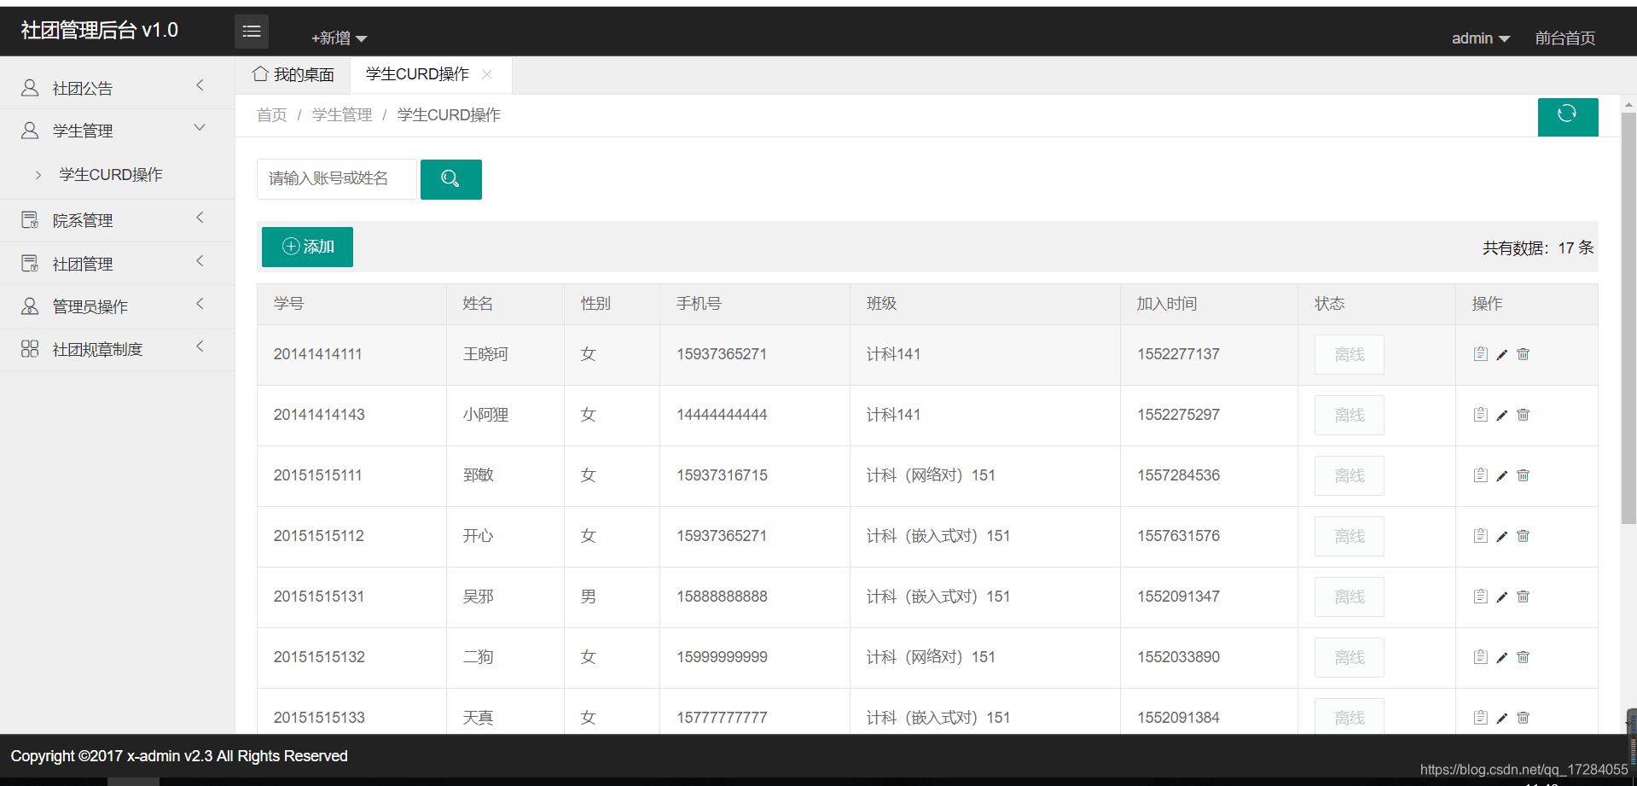
Task: Edit pencil icon for student 开心
Action: 1502,536
